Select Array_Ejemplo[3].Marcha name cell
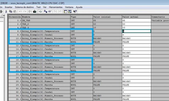This screenshot has height=101, width=169. point(46,85)
